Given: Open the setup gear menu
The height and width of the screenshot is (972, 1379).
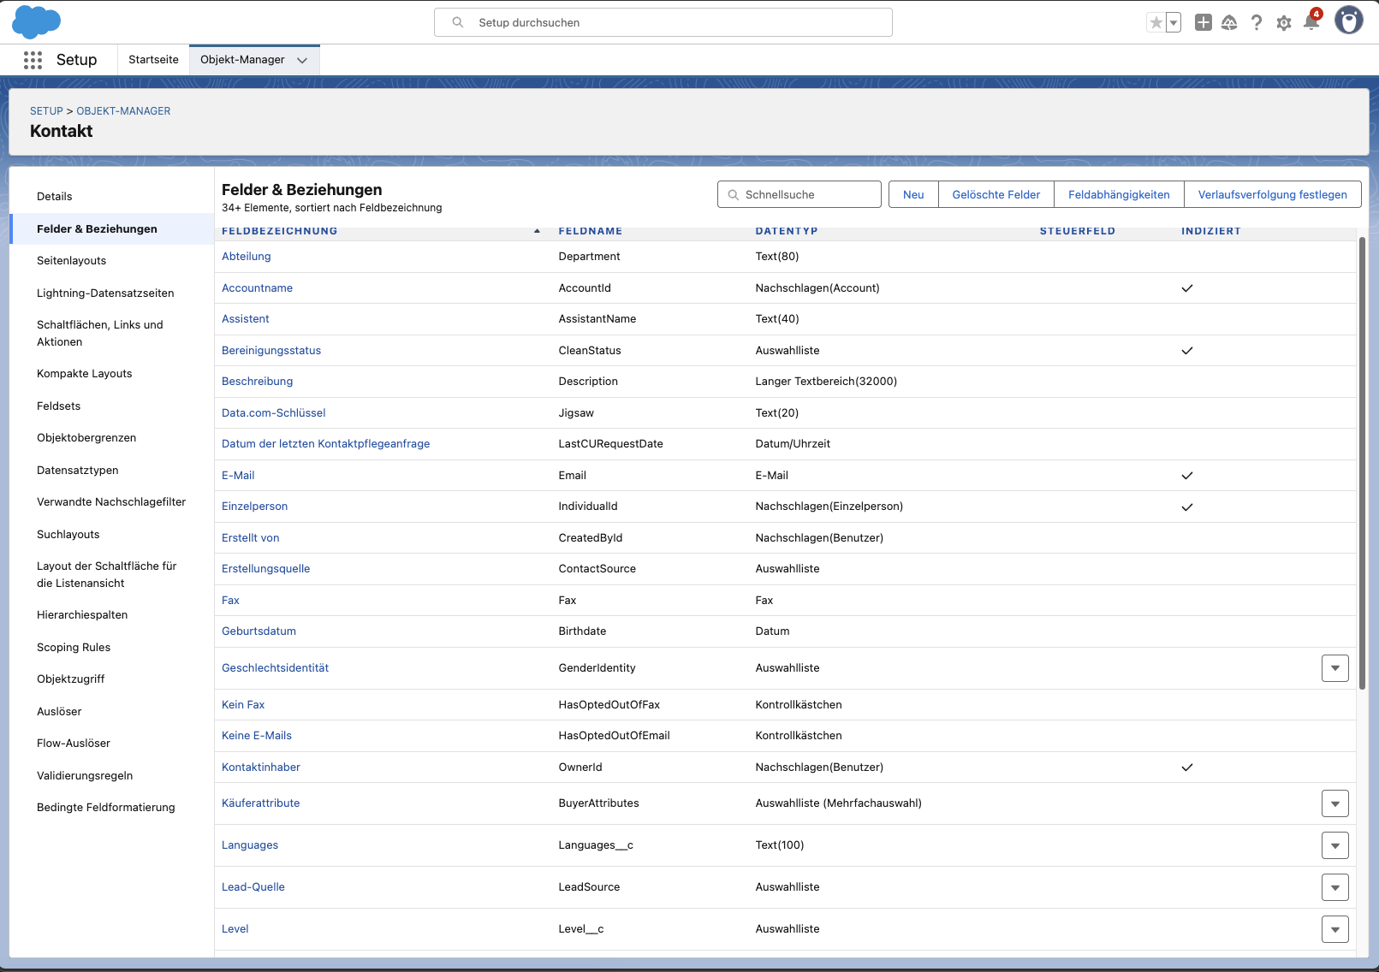Looking at the screenshot, I should click(1283, 23).
